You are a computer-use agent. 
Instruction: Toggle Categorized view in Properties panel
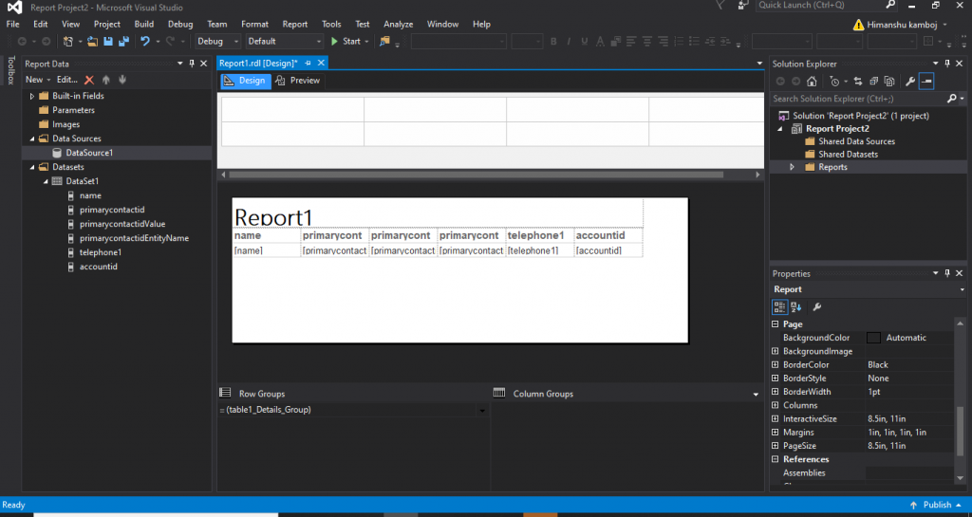pyautogui.click(x=779, y=307)
